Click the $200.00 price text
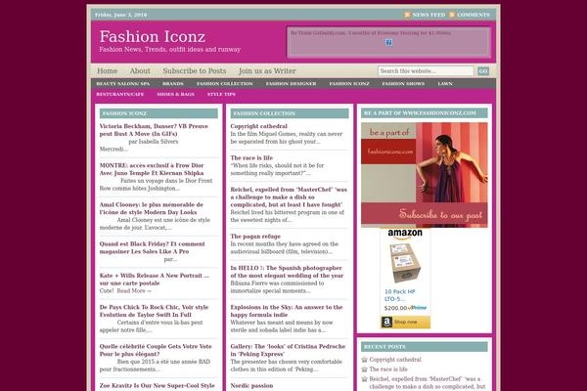 tap(395, 308)
